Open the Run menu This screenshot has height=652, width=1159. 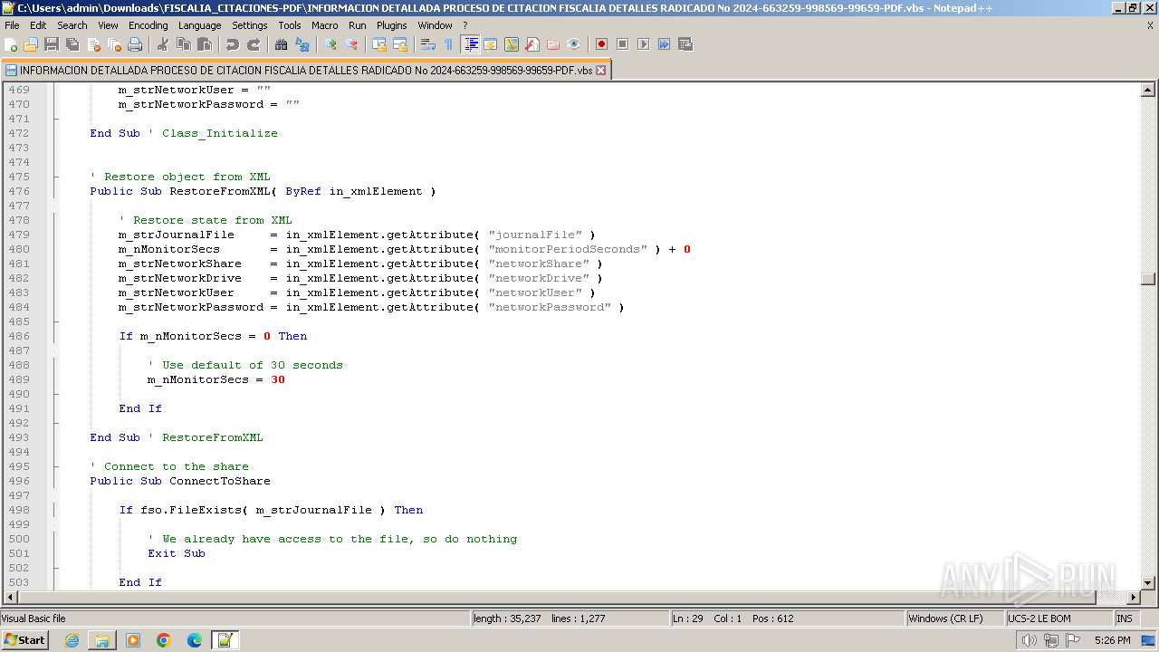pyautogui.click(x=358, y=25)
